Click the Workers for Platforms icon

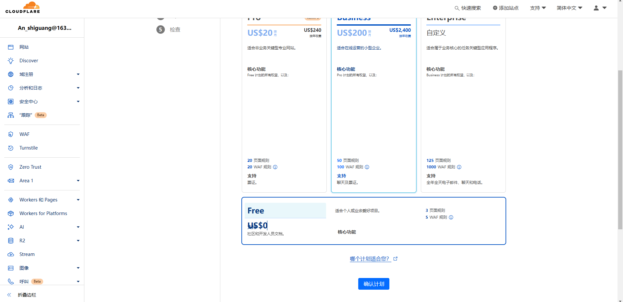tap(11, 213)
